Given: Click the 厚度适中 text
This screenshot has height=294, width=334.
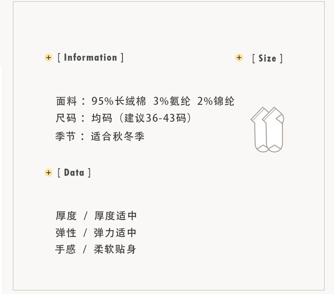Looking at the screenshot, I should 115,215.
